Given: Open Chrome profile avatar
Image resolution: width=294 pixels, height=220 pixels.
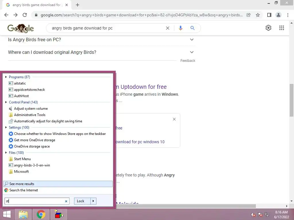Looking at the screenshot, I should [x=278, y=15].
